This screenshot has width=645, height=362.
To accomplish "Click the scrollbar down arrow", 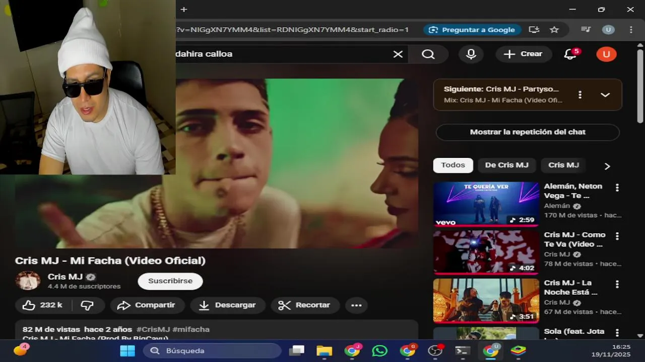I will [x=640, y=335].
